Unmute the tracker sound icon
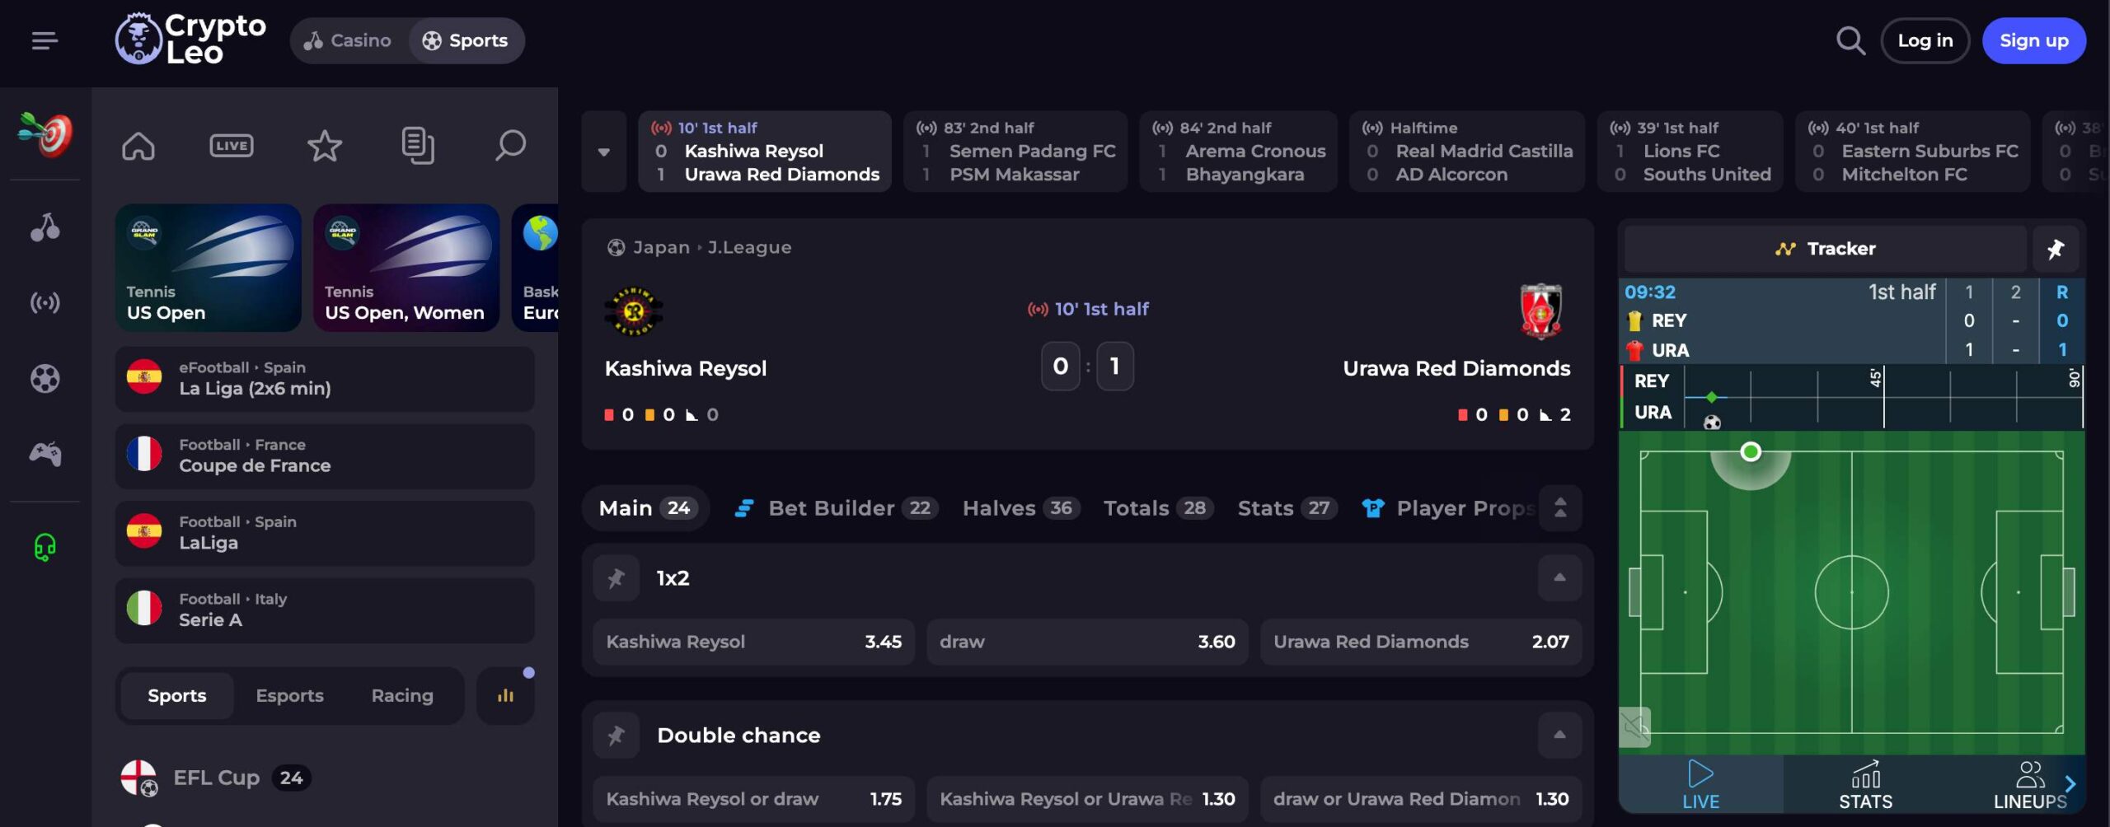 coord(1634,727)
